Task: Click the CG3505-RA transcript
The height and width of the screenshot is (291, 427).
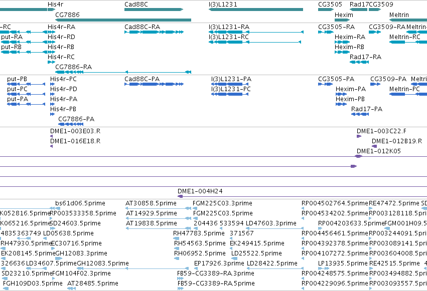Action: pos(326,32)
